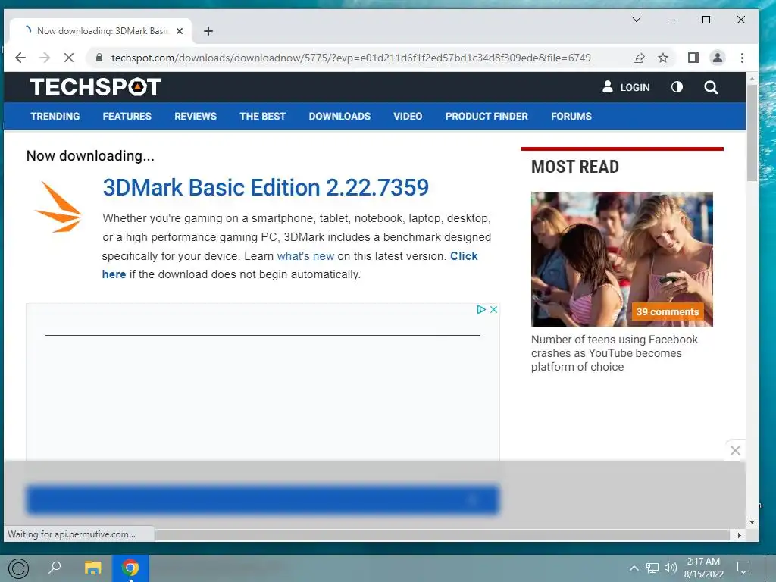Bookmark this page with the star
This screenshot has height=582, width=776.
663,58
